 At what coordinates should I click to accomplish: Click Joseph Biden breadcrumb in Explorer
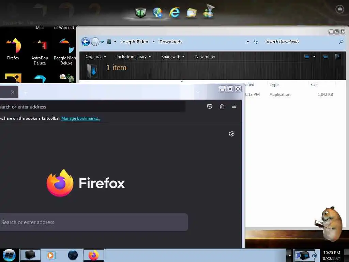134,42
